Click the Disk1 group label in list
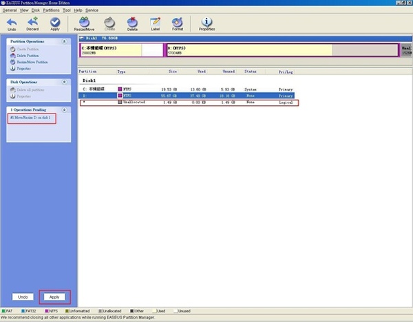Viewport: 413px width, 322px height. (x=89, y=80)
